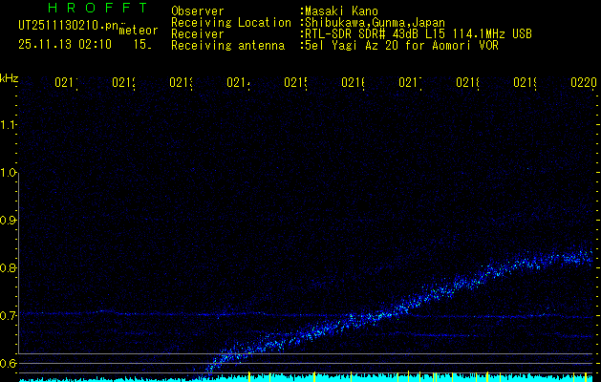Click the 1.1 frequency axis label
This screenshot has height=382, width=601.
tap(9, 124)
